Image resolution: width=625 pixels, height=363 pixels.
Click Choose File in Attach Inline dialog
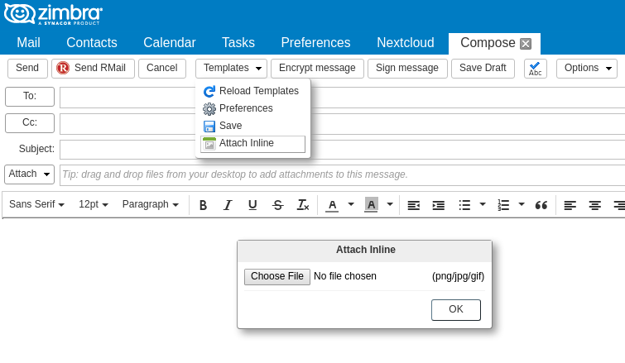coord(276,276)
